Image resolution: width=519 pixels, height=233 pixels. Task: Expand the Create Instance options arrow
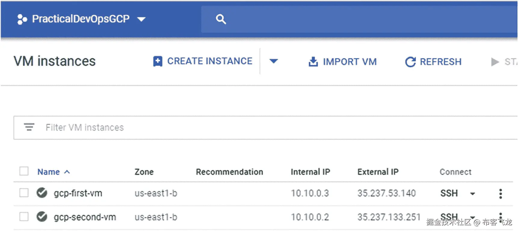pos(273,61)
